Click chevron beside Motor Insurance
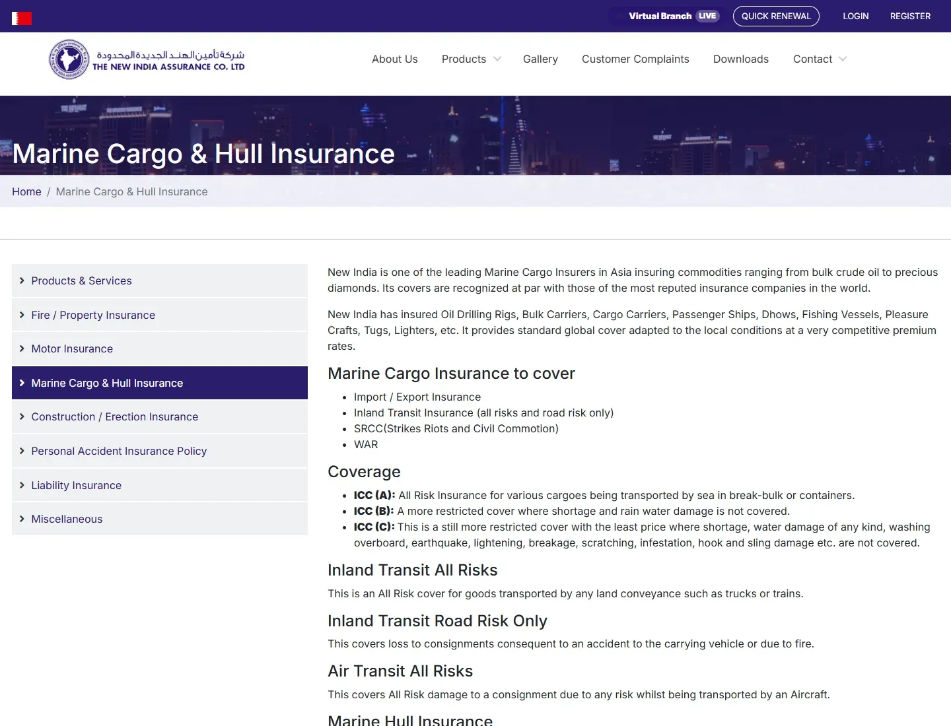The width and height of the screenshot is (951, 726). coord(22,348)
